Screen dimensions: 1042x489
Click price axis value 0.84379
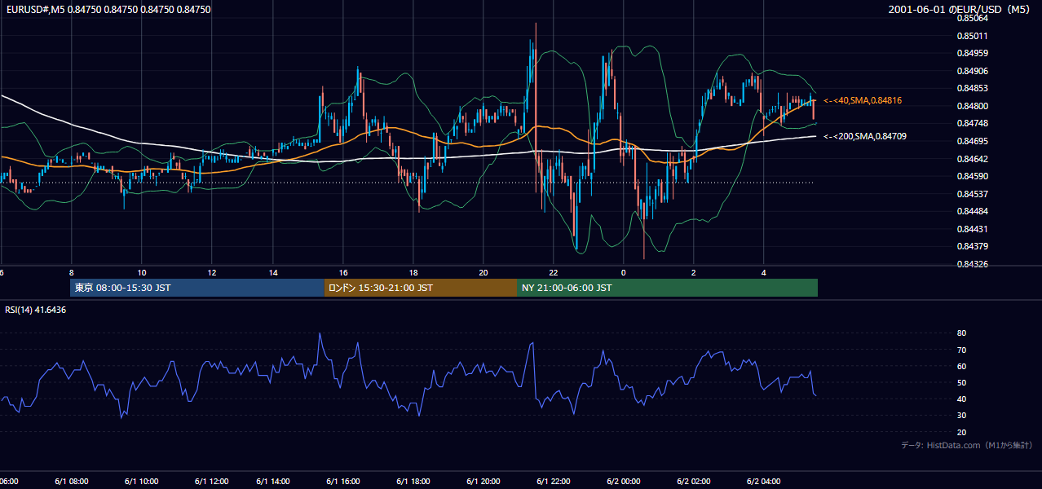click(972, 246)
